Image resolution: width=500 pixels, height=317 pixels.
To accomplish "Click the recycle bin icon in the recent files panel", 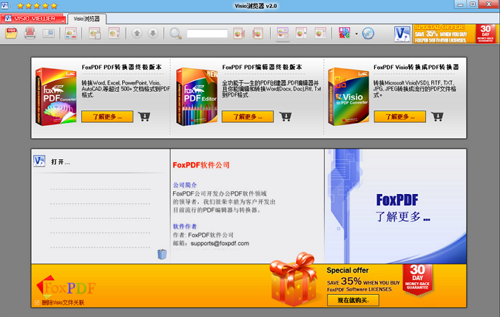I will click(x=162, y=254).
